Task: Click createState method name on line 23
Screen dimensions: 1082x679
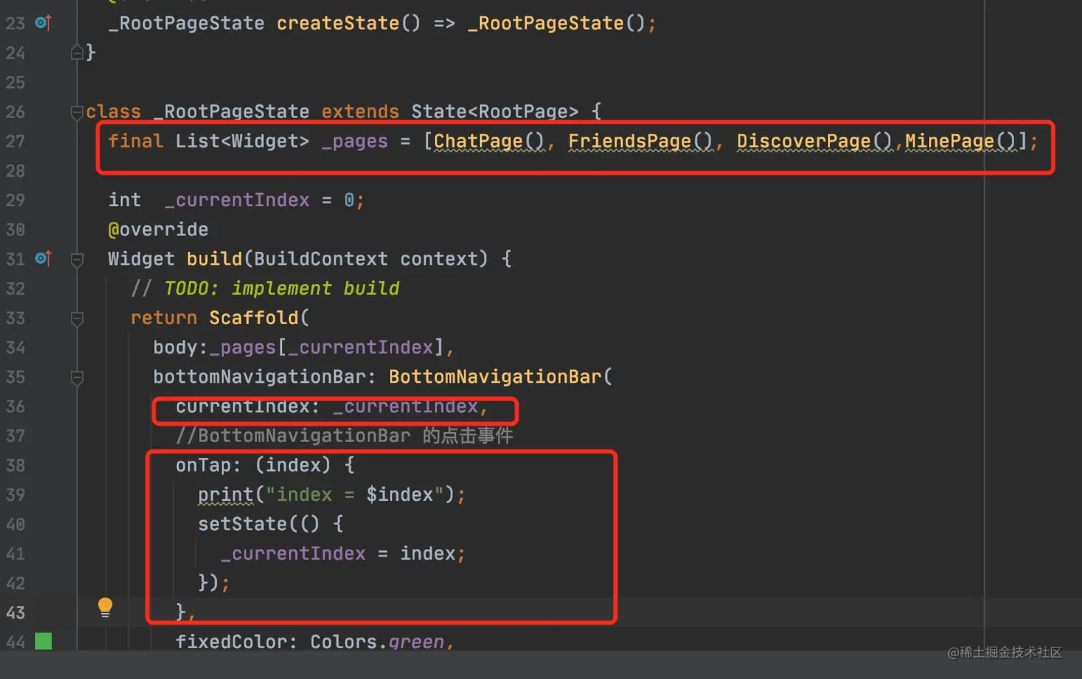Action: 338,23
